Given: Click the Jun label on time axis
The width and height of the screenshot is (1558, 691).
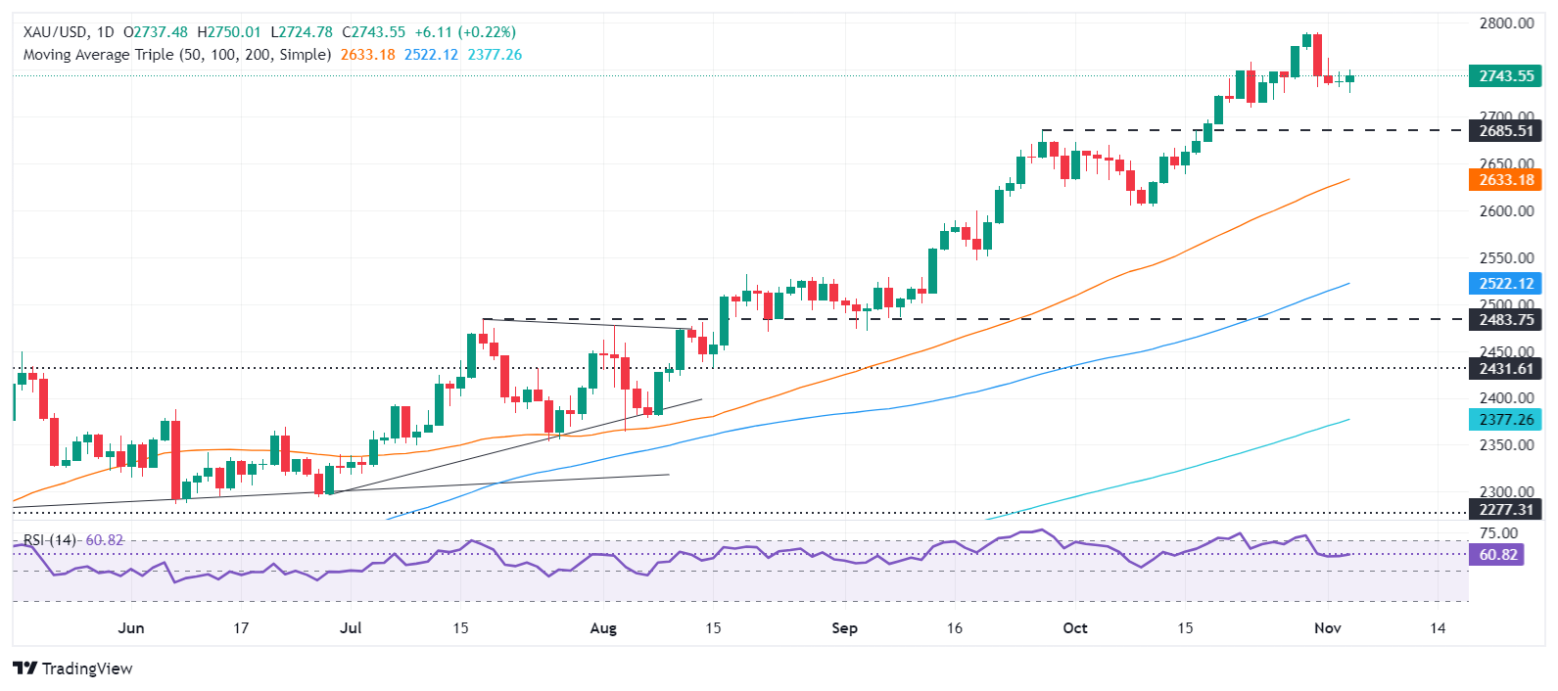Looking at the screenshot, I should tap(130, 628).
